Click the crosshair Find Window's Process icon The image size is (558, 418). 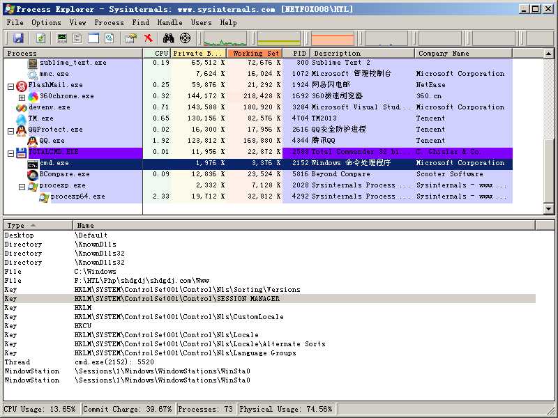pyautogui.click(x=185, y=38)
